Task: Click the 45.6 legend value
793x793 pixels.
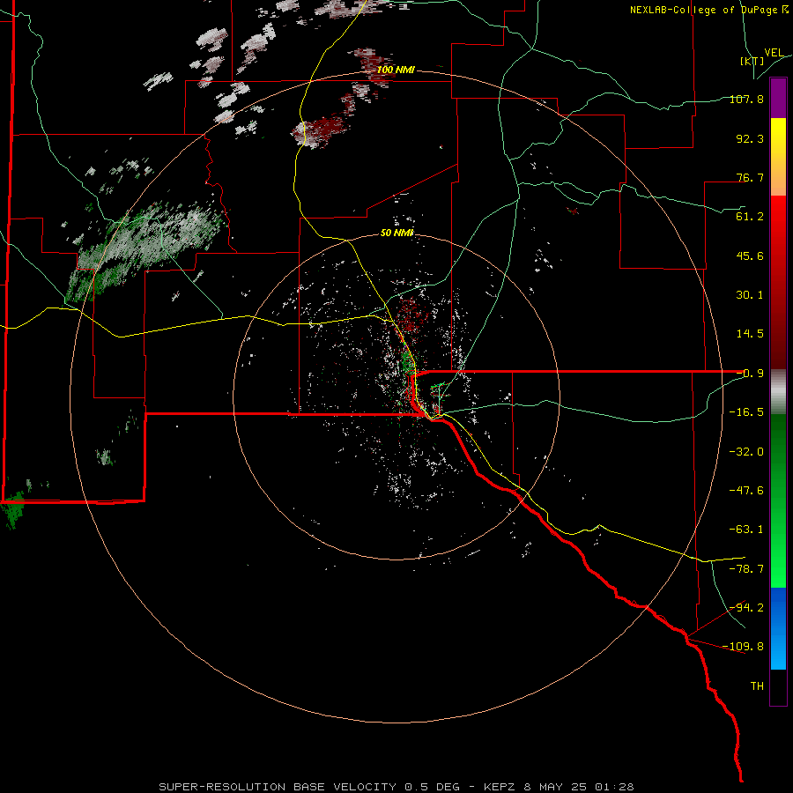Action: pos(750,256)
